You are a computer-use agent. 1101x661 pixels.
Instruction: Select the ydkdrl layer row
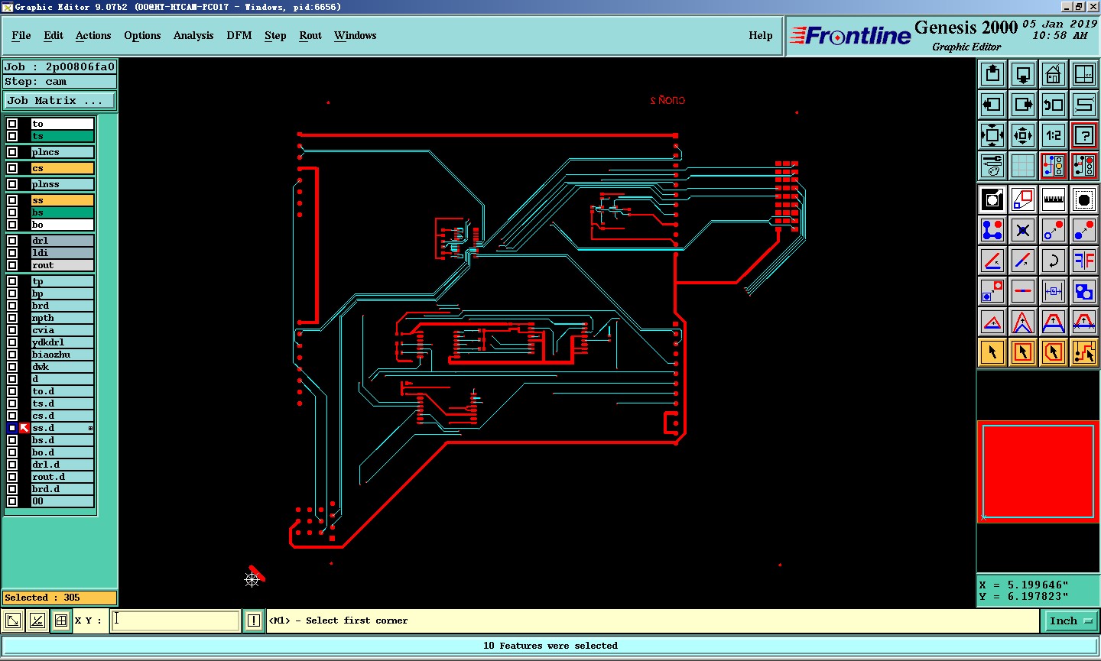pyautogui.click(x=63, y=342)
